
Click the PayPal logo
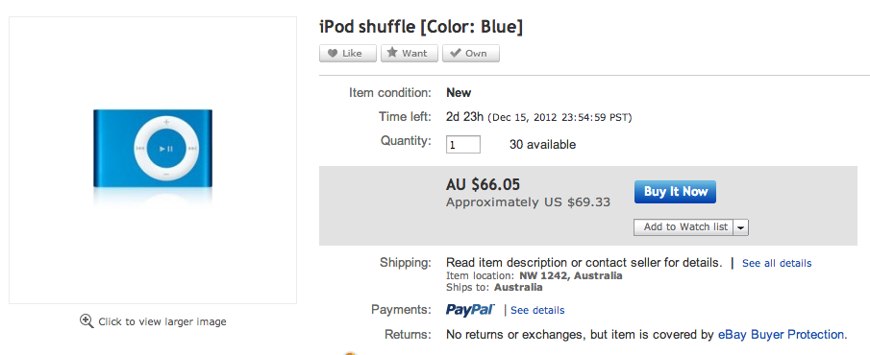pos(470,310)
